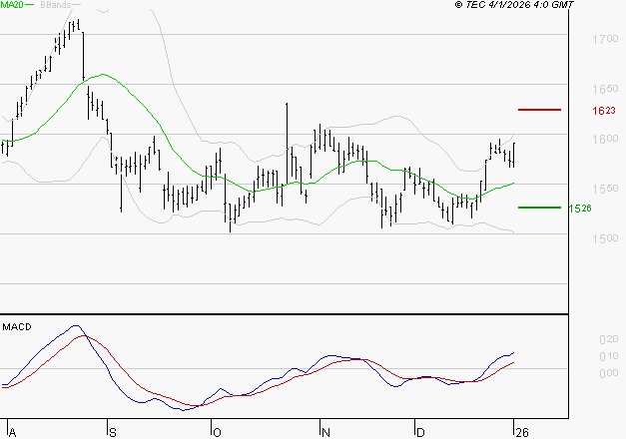Click the 1700 price axis label
The image size is (626, 439).
pos(605,39)
